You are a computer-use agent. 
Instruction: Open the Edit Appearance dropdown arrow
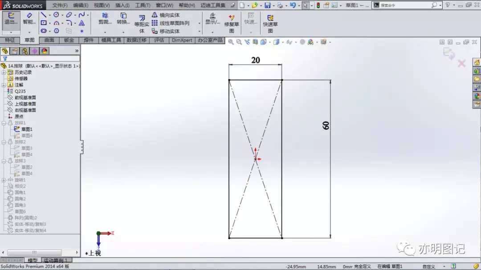[x=317, y=42]
